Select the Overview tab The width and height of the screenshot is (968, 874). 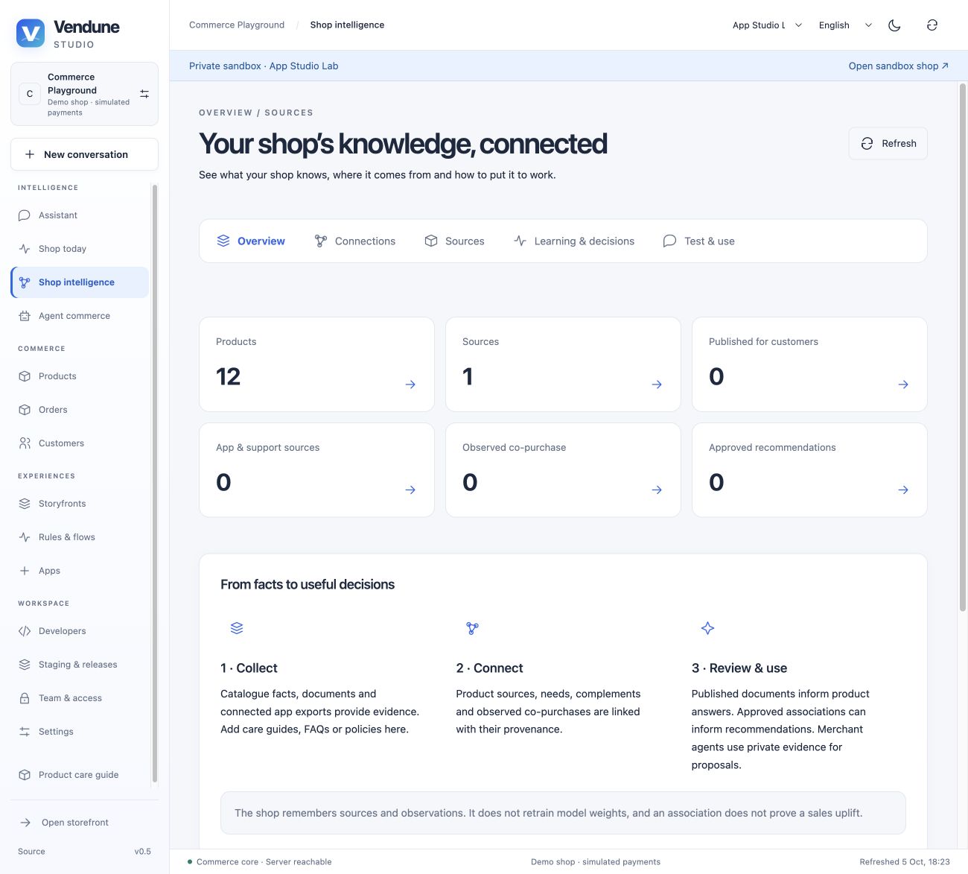pos(251,241)
